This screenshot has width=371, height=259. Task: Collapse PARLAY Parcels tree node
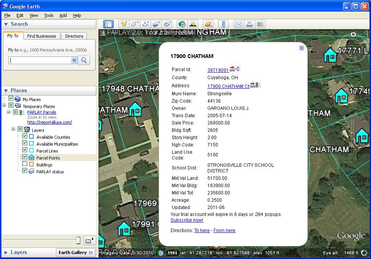[9, 112]
